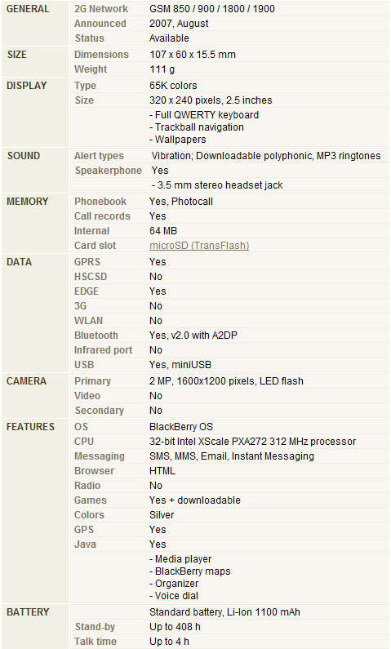Image resolution: width=391 pixels, height=649 pixels.
Task: Click the Dimensions spec label
Action: [101, 55]
